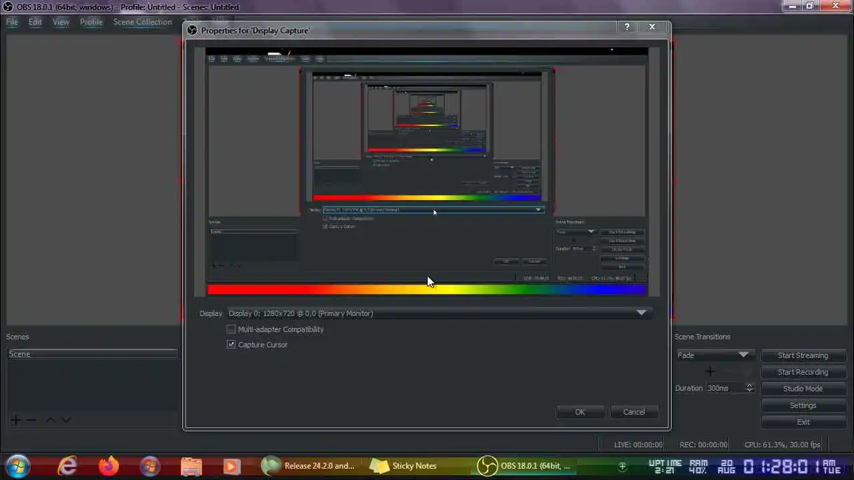Confirm the properties with OK
Screen dimensions: 854x480
(580, 412)
